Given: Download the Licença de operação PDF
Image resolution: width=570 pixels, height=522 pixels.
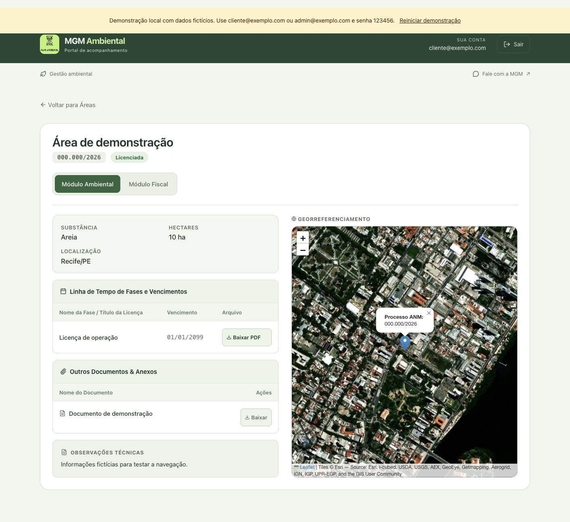Looking at the screenshot, I should (247, 337).
